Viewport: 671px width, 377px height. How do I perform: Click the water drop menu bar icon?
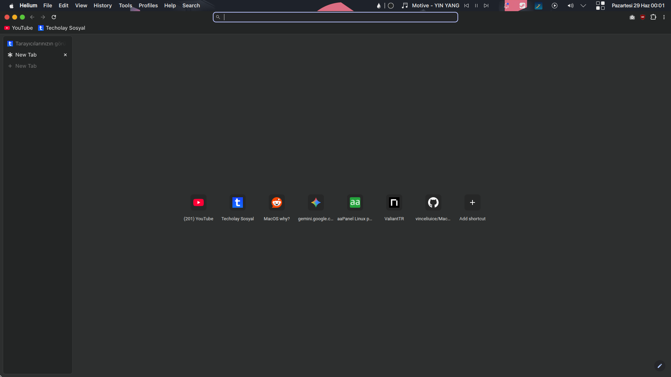coord(379,6)
